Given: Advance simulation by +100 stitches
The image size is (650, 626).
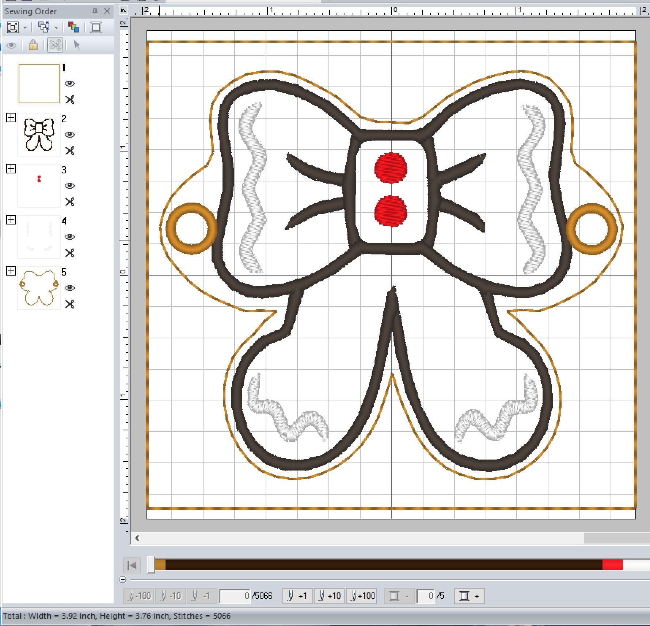Looking at the screenshot, I should click(x=362, y=596).
